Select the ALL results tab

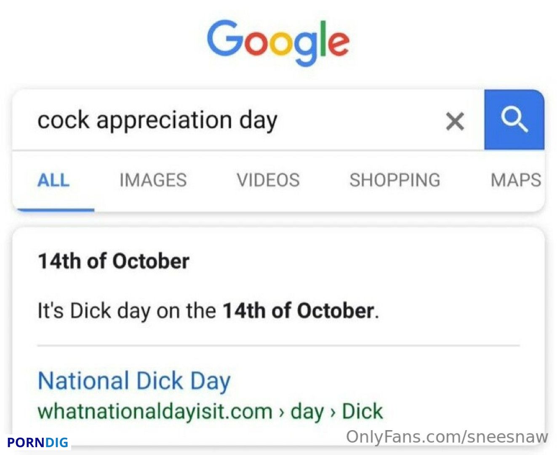pos(53,180)
